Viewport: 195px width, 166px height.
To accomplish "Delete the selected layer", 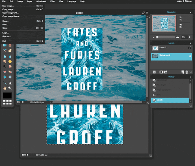I will (186, 72).
